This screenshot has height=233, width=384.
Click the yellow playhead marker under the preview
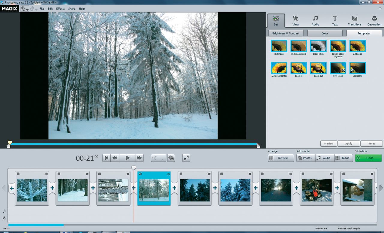10,142
